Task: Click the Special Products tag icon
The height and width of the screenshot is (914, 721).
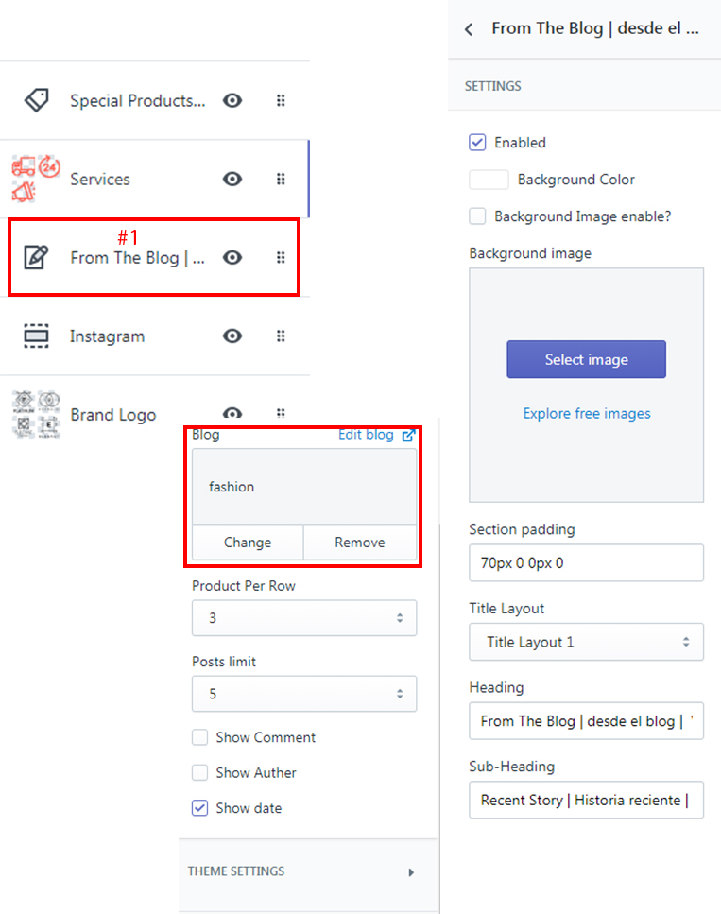Action: coord(36,100)
